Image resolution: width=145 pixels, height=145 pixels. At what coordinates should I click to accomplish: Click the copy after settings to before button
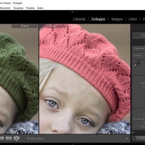pyautogui.click(x=9, y=139)
